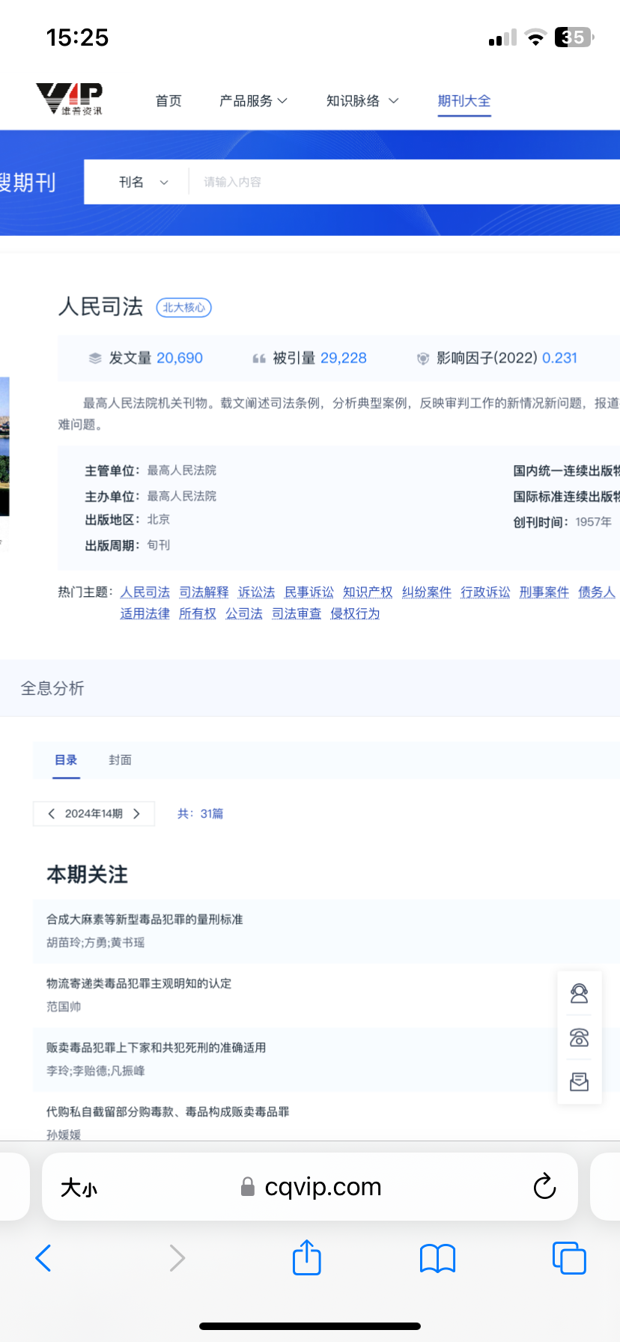Screen dimensions: 620x1342
Task: Switch to the 封面 tab
Action: click(120, 760)
